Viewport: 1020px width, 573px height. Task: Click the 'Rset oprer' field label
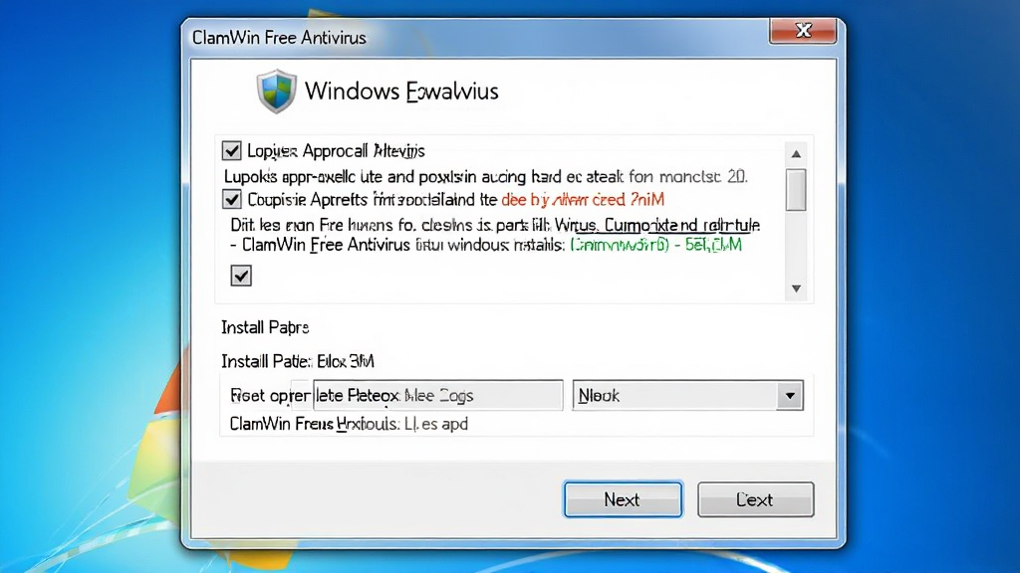coord(270,396)
